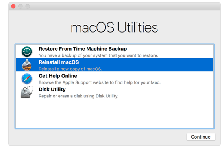Click the macOS Utilities heading text
This screenshot has width=224, height=148.
(x=114, y=27)
